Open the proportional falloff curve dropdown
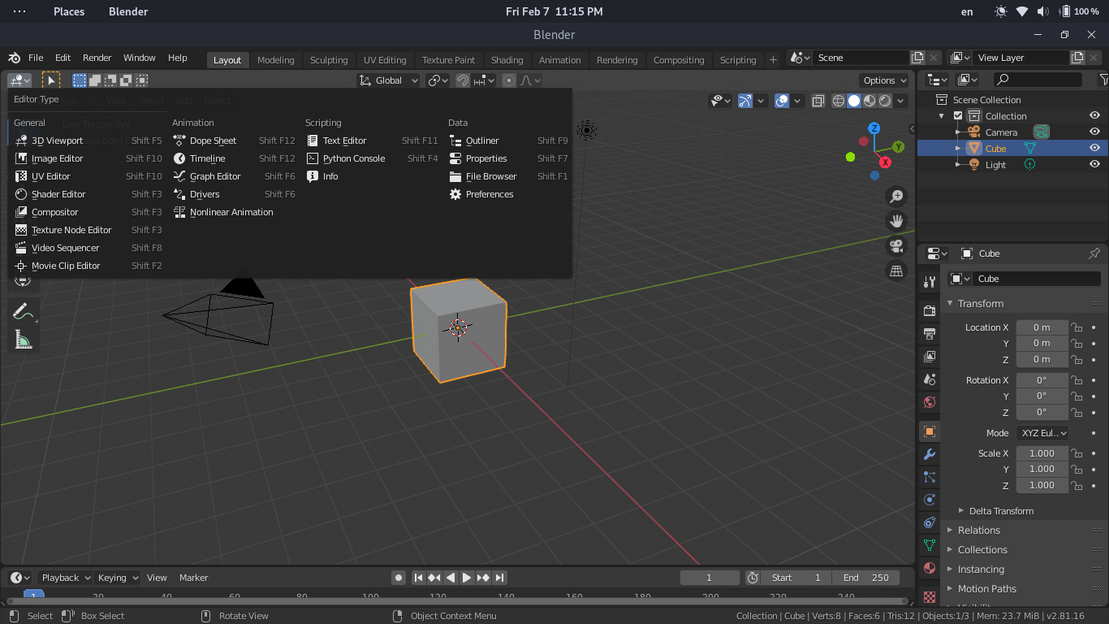This screenshot has width=1109, height=624. click(x=530, y=80)
